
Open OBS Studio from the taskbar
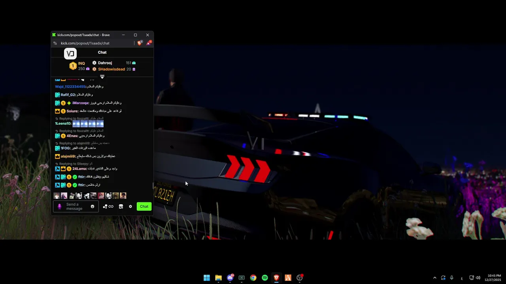click(x=300, y=278)
